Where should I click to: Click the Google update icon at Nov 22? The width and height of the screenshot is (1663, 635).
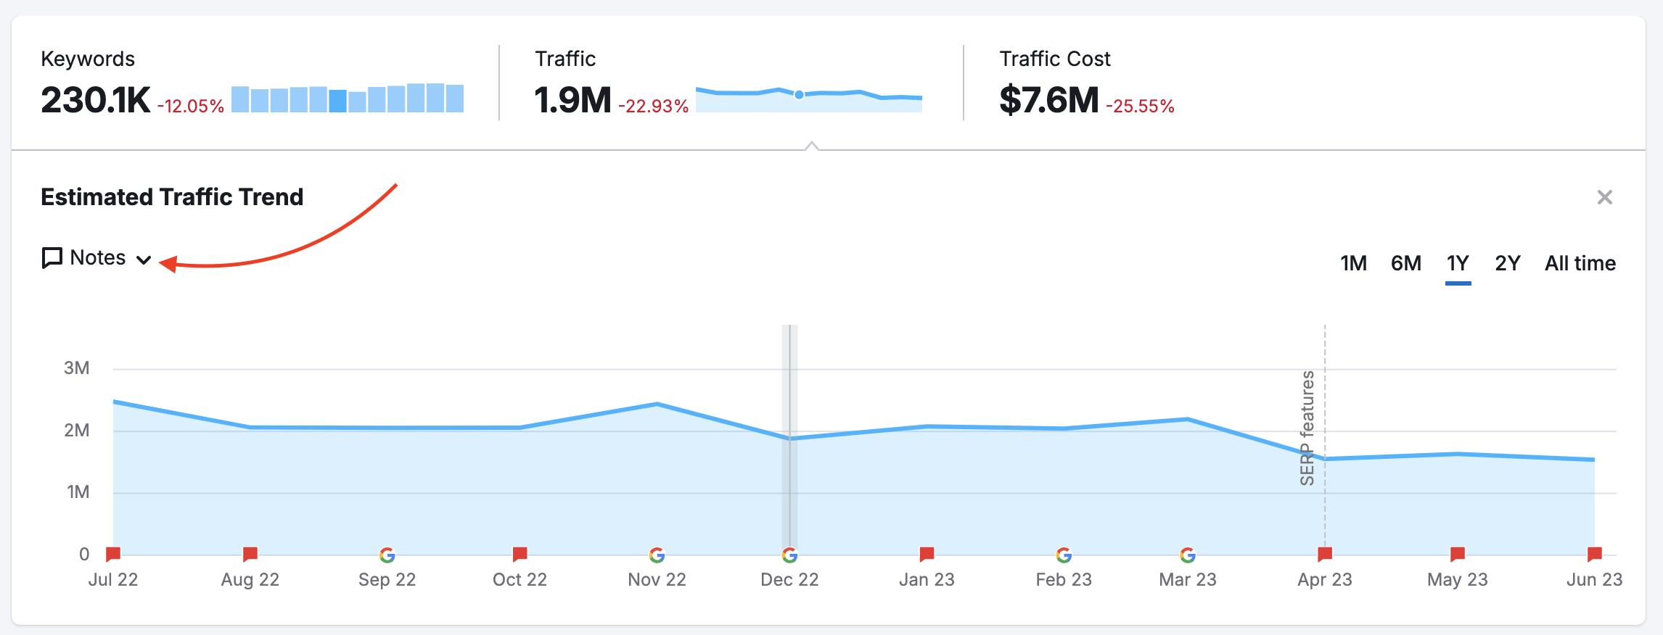[657, 555]
